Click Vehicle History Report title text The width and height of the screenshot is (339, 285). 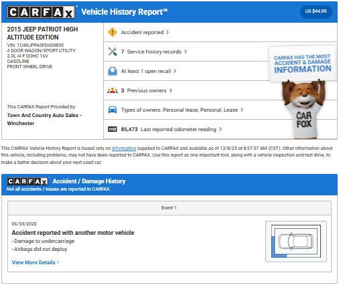[x=124, y=12]
